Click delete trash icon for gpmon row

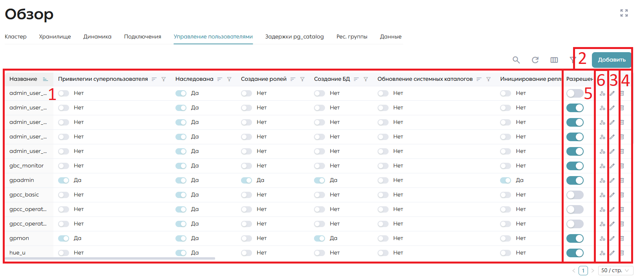(x=622, y=238)
